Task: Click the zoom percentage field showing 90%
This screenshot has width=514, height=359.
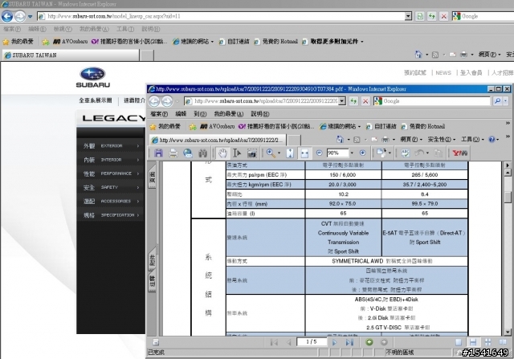Action: click(x=337, y=153)
